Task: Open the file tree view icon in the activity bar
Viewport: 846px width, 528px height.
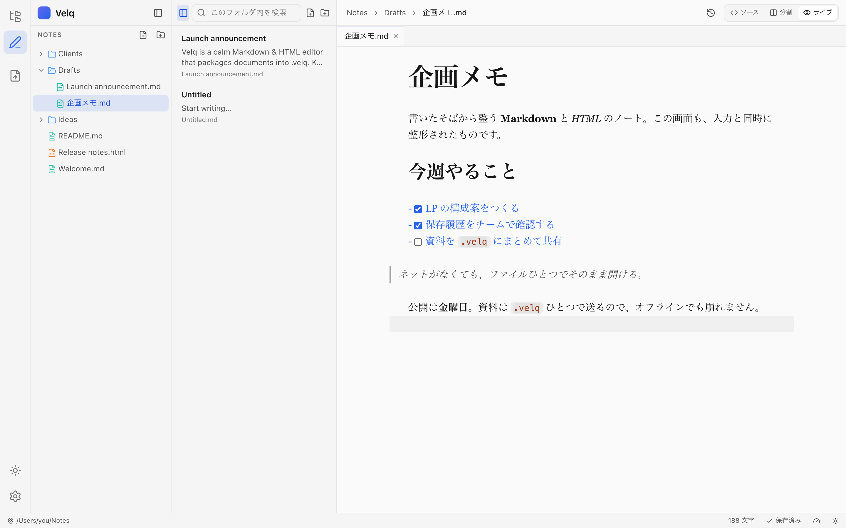Action: click(x=15, y=16)
